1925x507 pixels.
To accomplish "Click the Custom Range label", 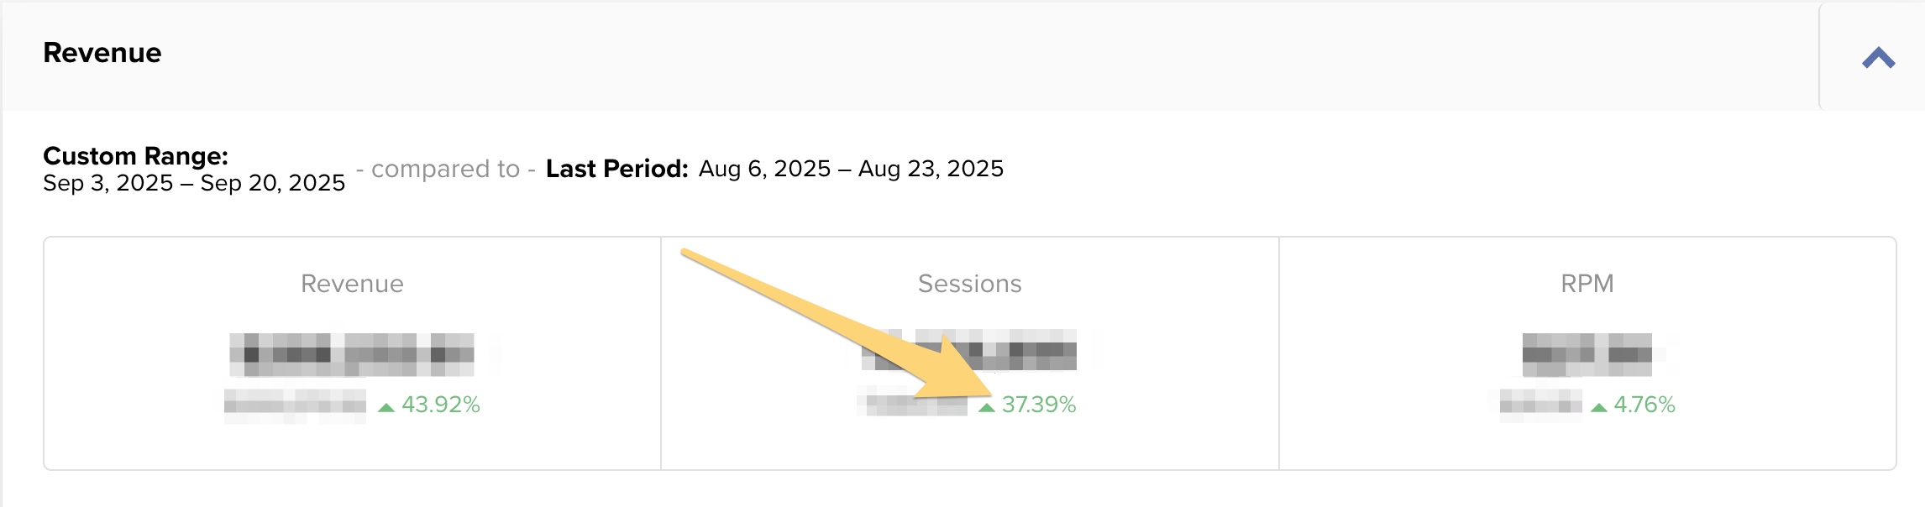I will [135, 156].
